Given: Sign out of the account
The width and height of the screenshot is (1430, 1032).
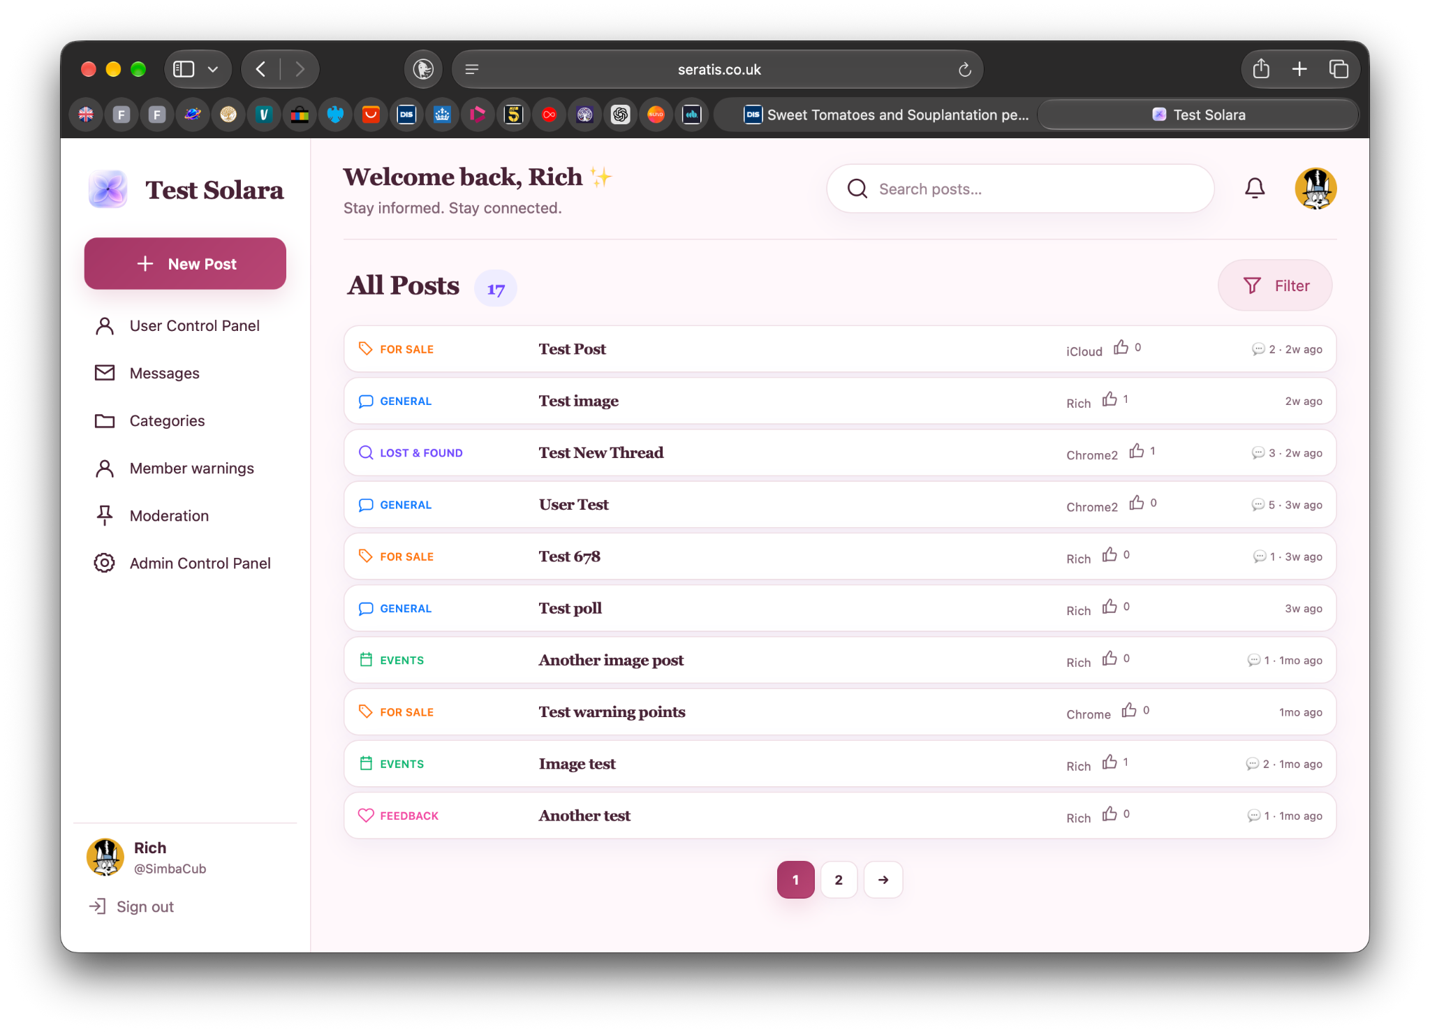Looking at the screenshot, I should (x=132, y=906).
